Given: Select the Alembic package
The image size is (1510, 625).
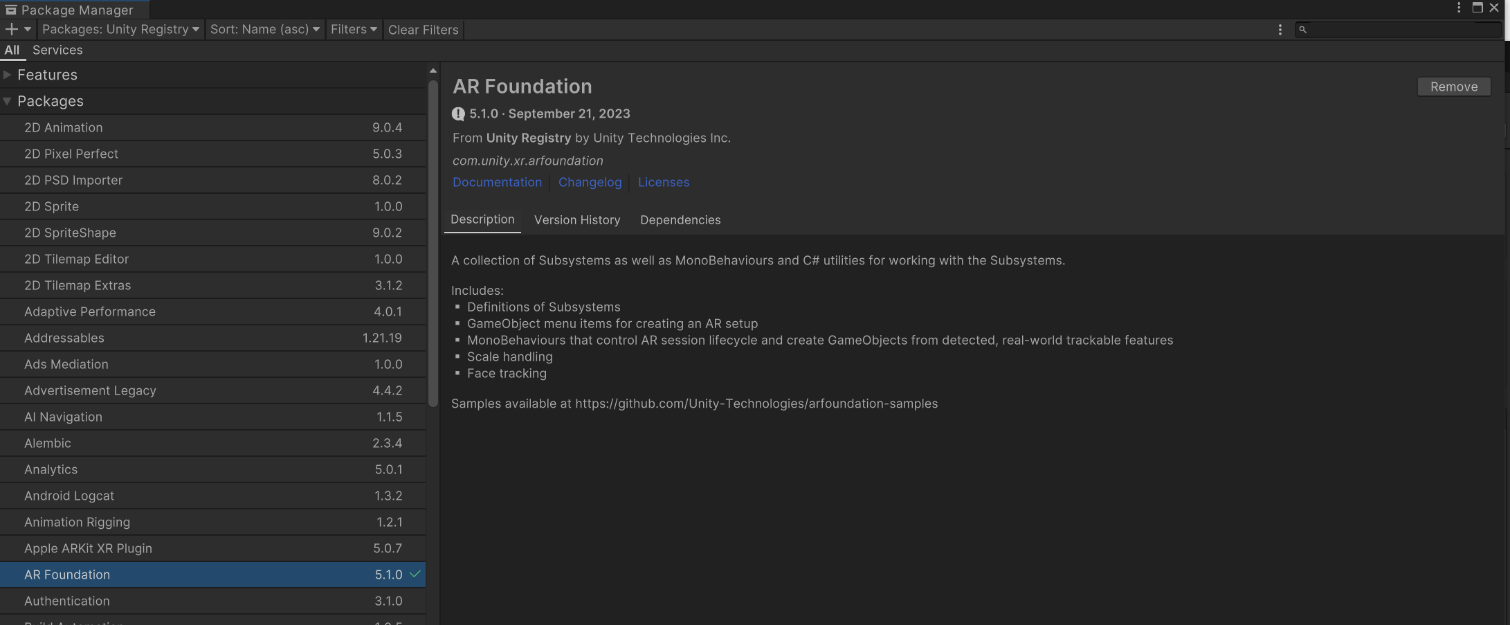Looking at the screenshot, I should (212, 443).
